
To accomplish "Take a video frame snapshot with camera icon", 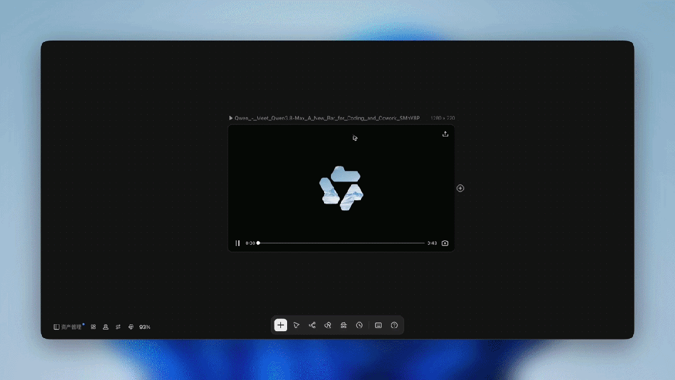I will [x=445, y=243].
